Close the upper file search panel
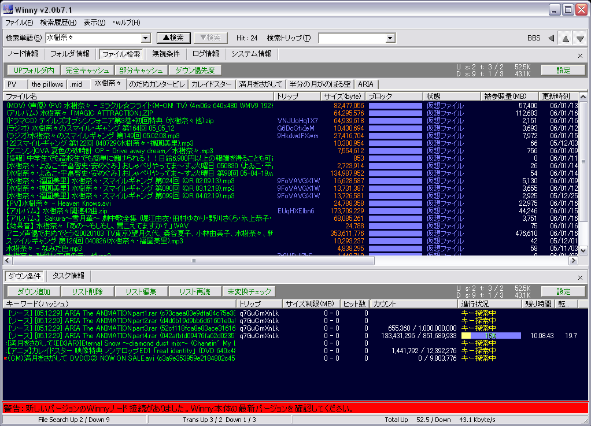591x426 pixels. pos(580,55)
